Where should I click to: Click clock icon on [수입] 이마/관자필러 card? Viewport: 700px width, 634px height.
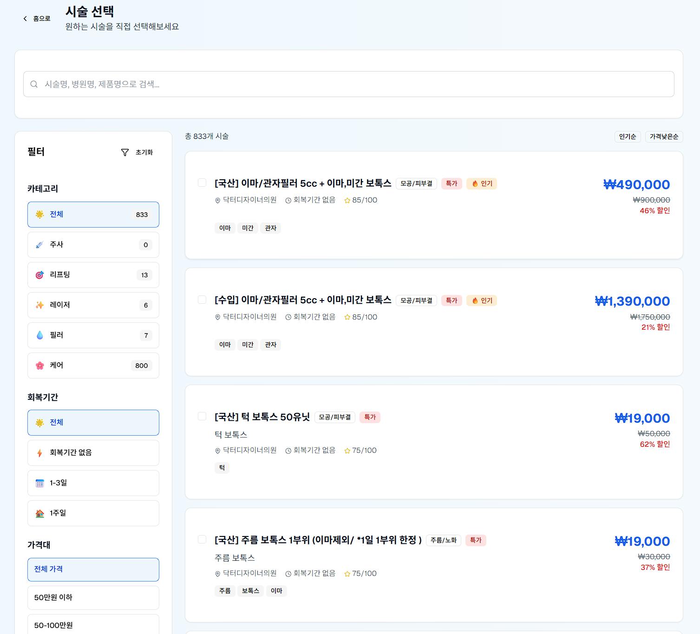click(288, 317)
